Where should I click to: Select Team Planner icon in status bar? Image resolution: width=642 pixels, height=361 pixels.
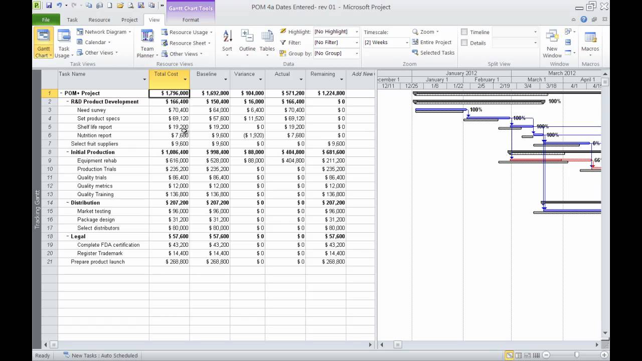528,355
